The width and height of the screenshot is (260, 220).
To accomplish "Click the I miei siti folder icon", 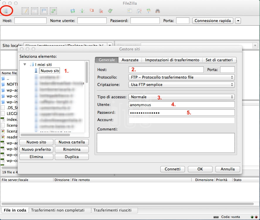I will pos(32,64).
